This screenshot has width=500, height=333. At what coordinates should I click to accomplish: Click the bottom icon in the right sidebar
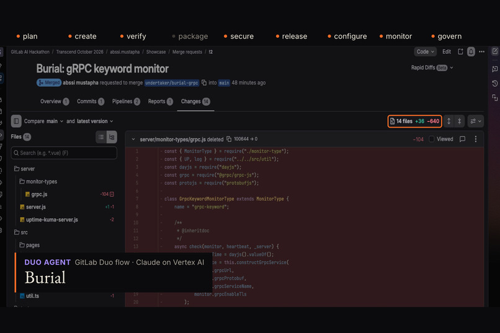point(495,97)
